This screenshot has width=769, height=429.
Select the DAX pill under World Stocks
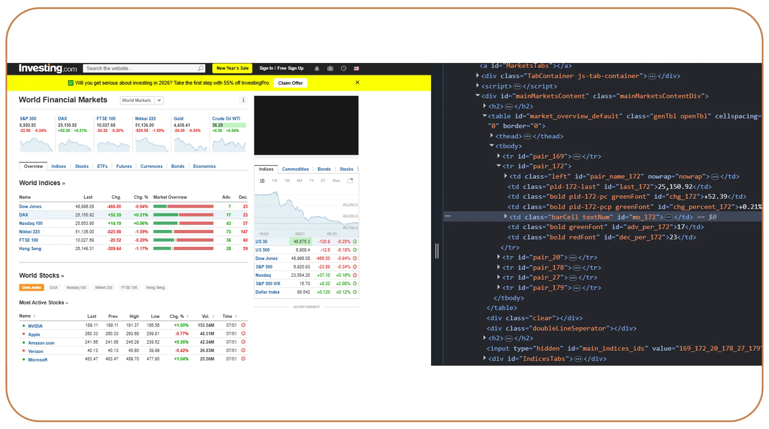(x=54, y=287)
